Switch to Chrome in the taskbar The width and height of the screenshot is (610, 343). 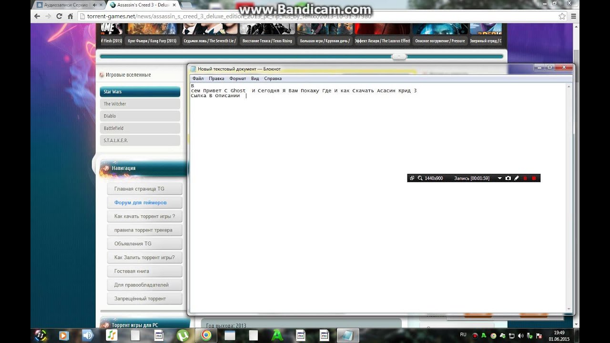(x=206, y=335)
